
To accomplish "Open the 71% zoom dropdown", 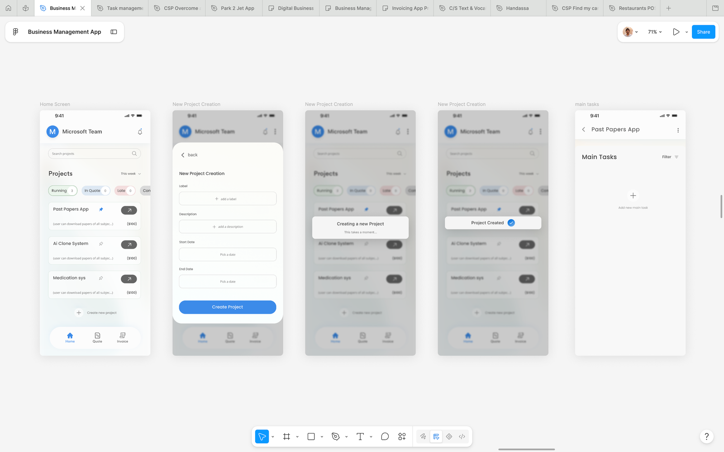I will point(655,32).
